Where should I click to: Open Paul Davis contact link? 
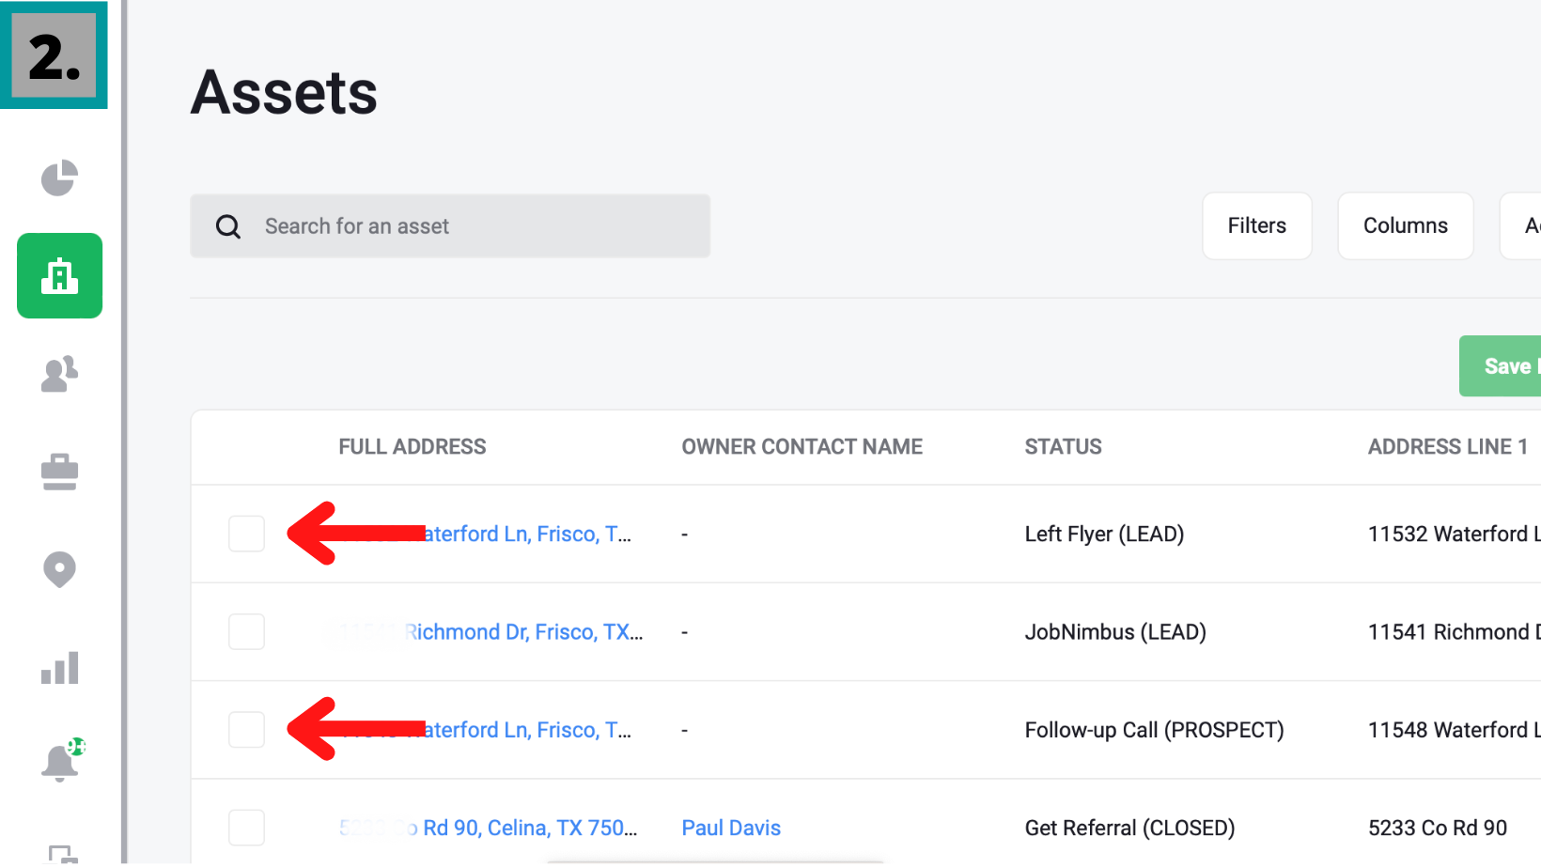731,828
